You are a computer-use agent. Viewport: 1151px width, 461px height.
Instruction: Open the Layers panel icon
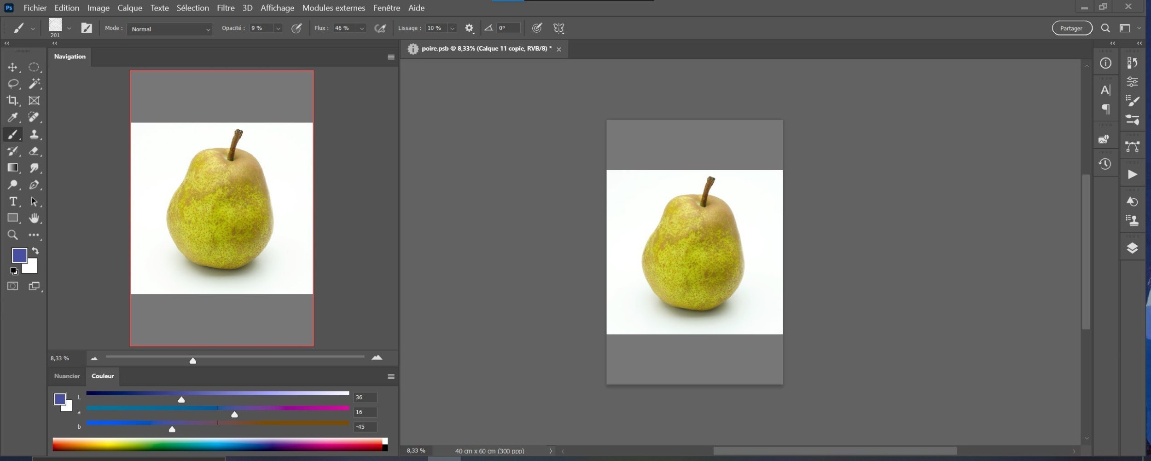coord(1132,248)
